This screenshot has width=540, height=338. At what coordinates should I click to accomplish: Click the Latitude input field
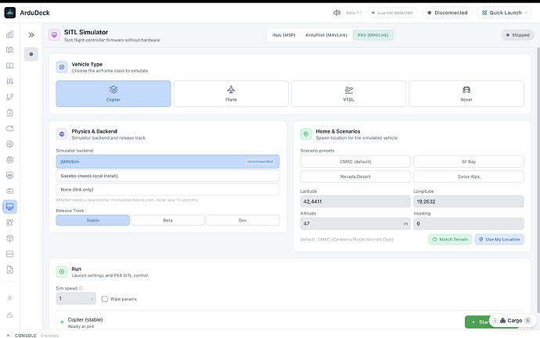click(x=355, y=201)
